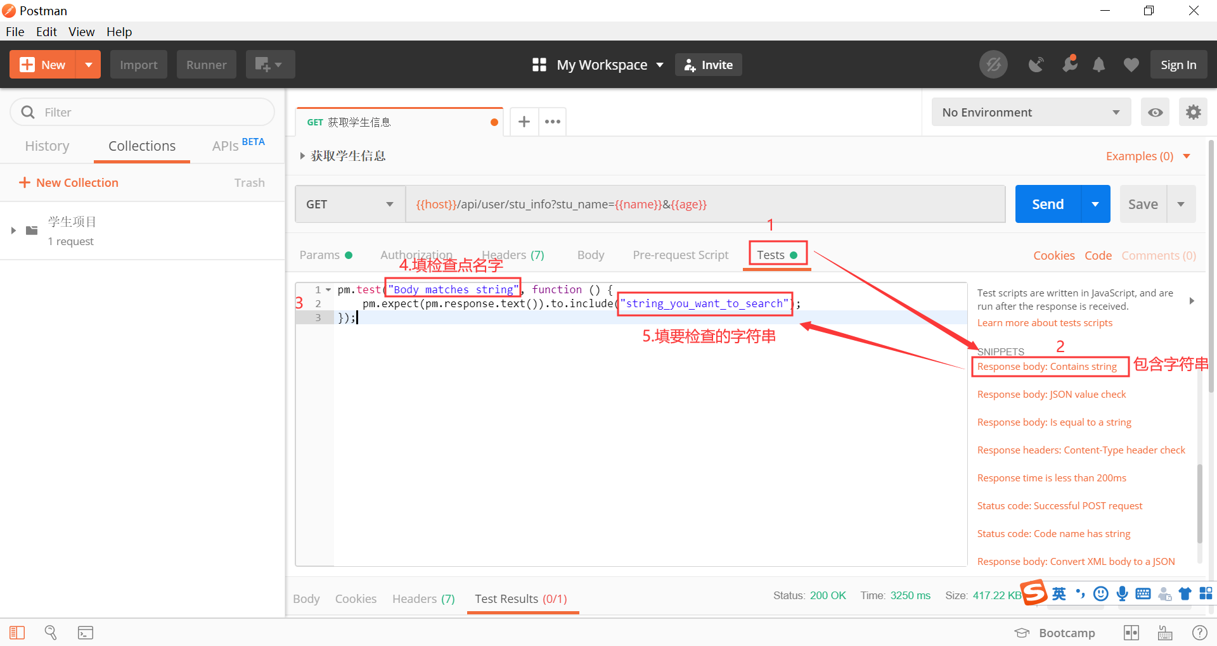The image size is (1217, 646).
Task: Toggle the sidebar icon in status bar
Action: pos(17,633)
